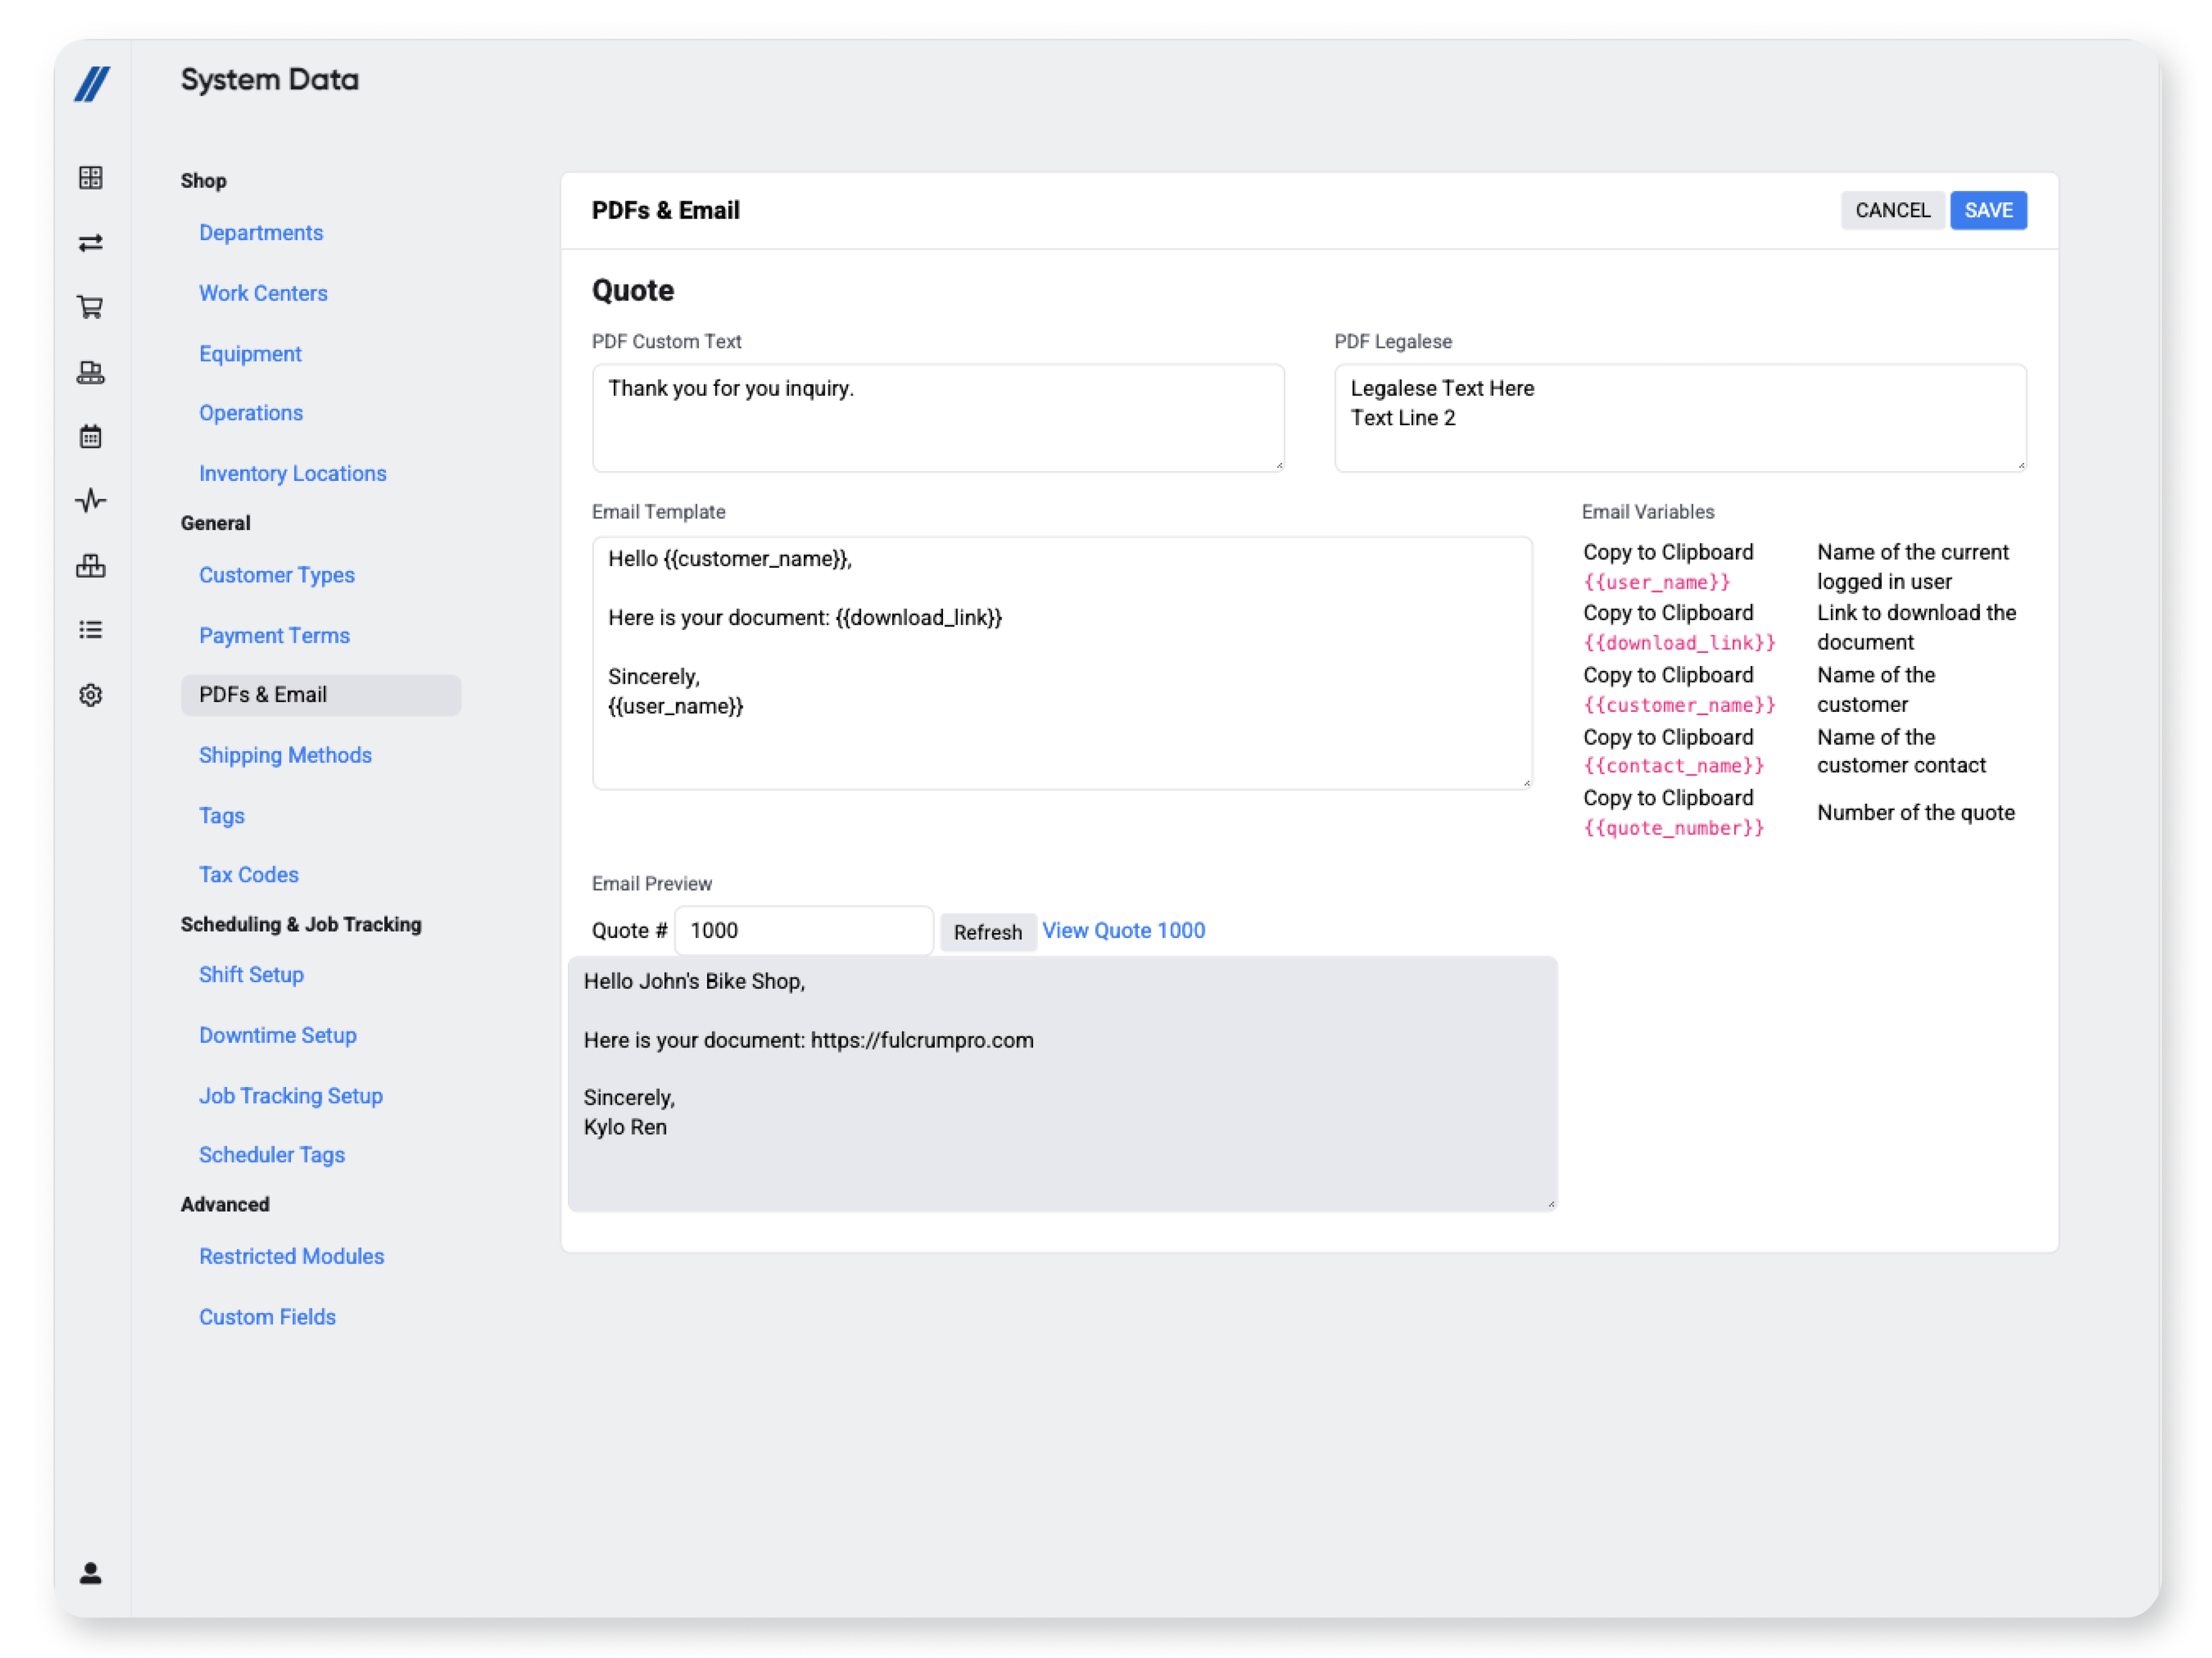Viewport: 2212px width, 1658px height.
Task: Open the View Quote 1000 link
Action: (x=1123, y=931)
